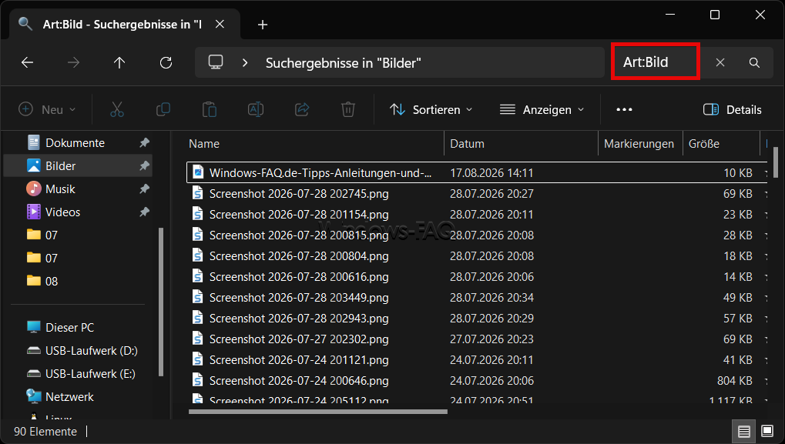This screenshot has height=444, width=785.
Task: Click the pin icon next to Videos
Action: click(144, 212)
